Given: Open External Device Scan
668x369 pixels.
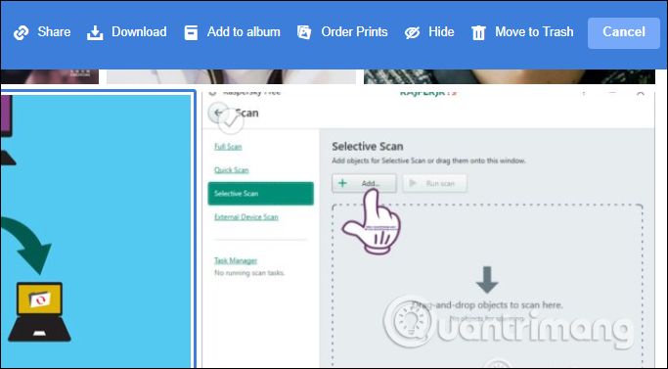Looking at the screenshot, I should point(246,216).
